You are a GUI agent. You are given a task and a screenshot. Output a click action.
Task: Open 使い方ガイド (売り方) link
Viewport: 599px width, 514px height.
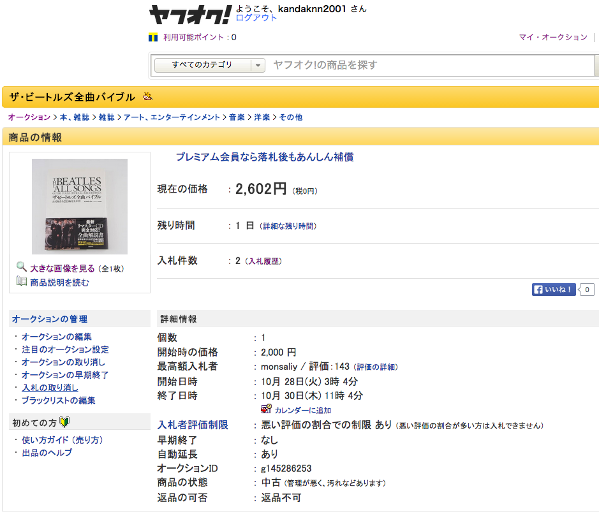(x=63, y=440)
